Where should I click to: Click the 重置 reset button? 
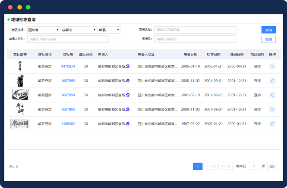coord(268,40)
